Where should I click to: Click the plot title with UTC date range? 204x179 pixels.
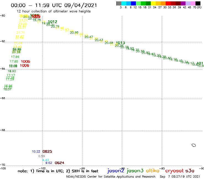pos(54,5)
